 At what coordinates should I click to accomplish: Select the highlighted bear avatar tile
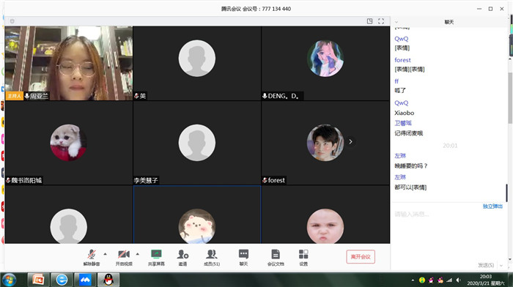coord(197,215)
